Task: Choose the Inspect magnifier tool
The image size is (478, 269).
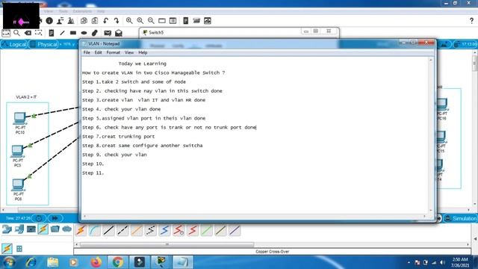Action: (16, 33)
